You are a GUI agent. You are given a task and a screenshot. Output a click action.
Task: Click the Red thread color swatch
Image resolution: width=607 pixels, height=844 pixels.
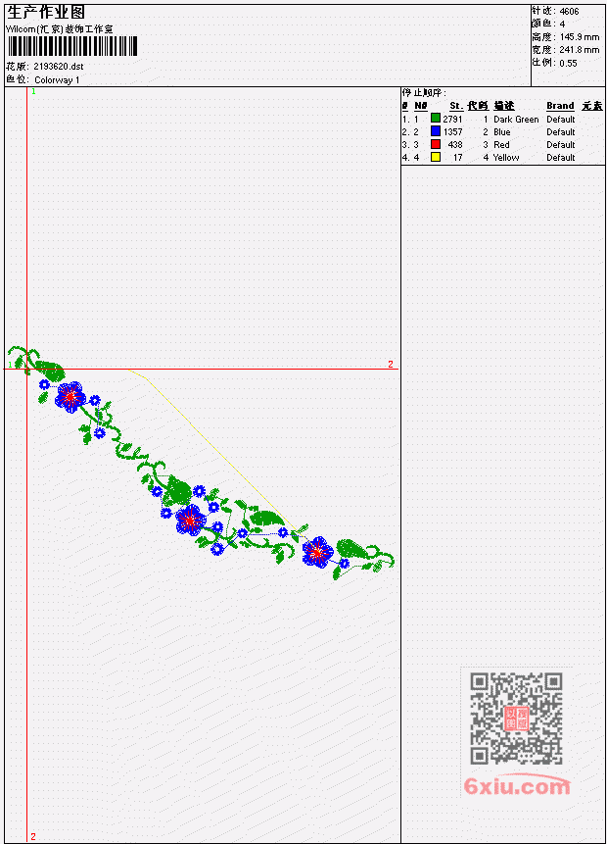tap(436, 144)
